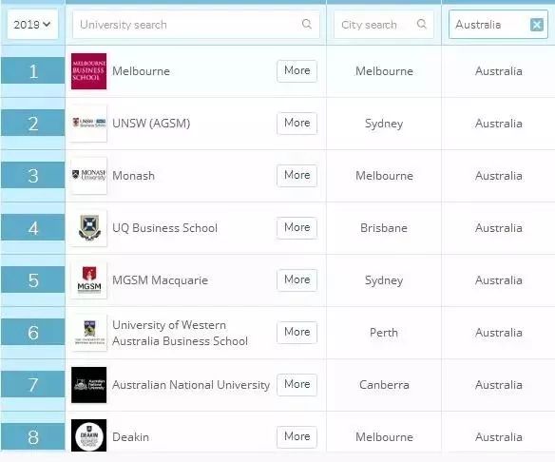Image resolution: width=555 pixels, height=462 pixels.
Task: Click the Monash University logo
Action: click(x=88, y=175)
